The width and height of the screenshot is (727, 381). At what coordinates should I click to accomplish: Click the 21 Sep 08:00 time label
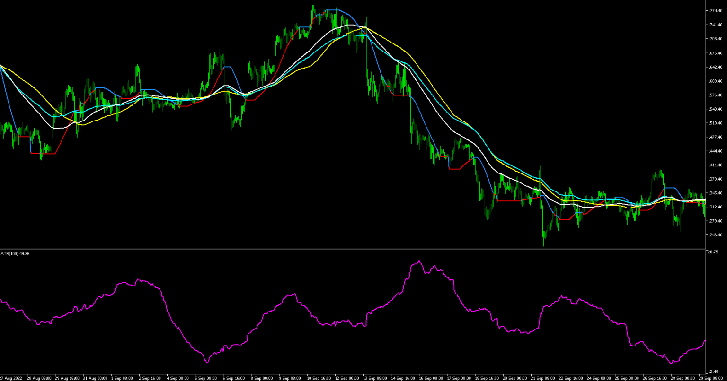542,378
